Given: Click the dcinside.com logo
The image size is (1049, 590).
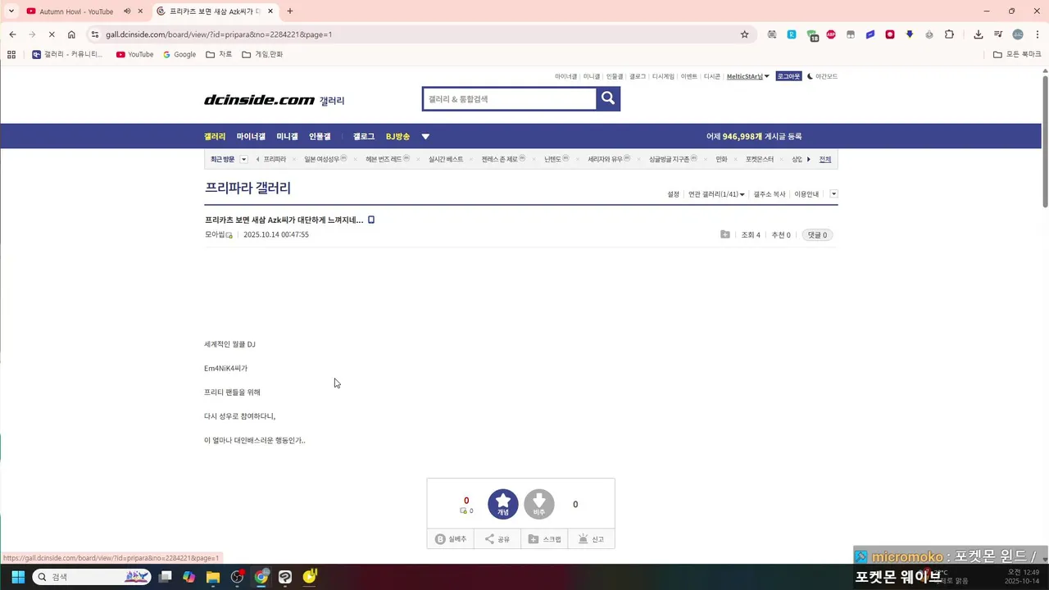Looking at the screenshot, I should 259,100.
